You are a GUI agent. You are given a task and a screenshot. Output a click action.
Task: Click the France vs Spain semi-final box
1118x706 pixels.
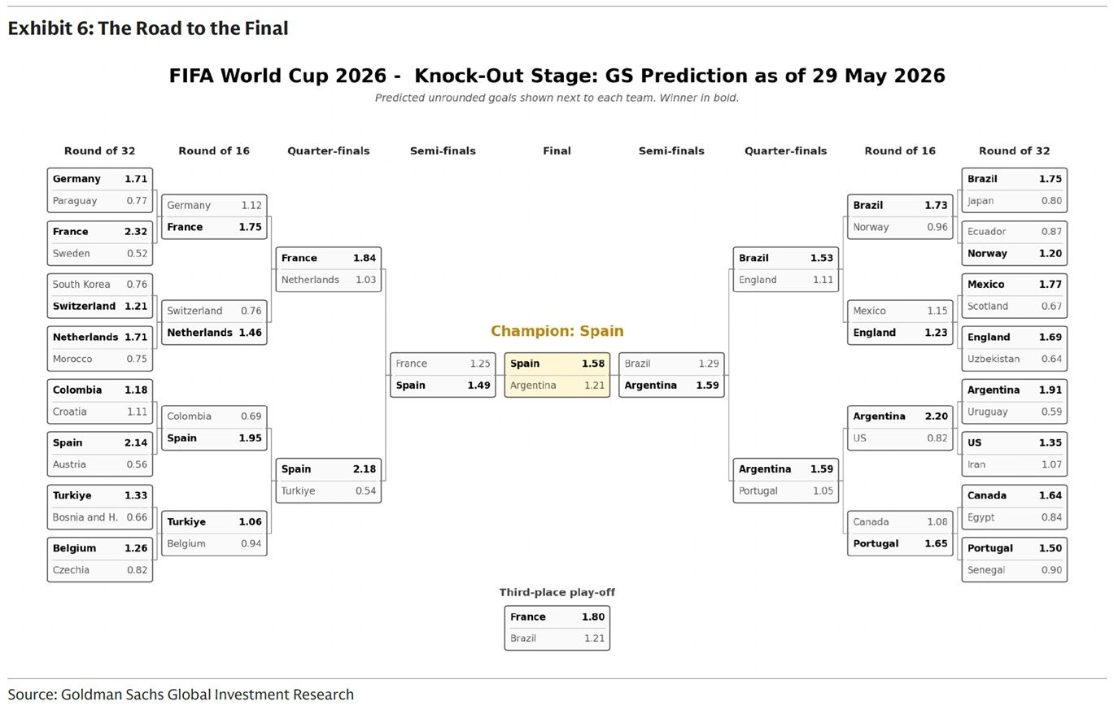pos(443,375)
